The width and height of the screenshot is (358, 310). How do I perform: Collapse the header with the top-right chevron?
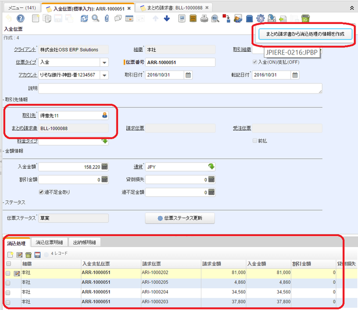click(352, 8)
